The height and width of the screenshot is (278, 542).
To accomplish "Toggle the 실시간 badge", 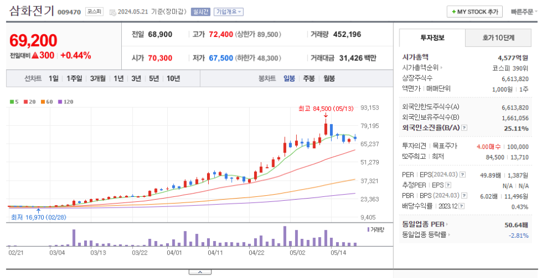I will (200, 12).
